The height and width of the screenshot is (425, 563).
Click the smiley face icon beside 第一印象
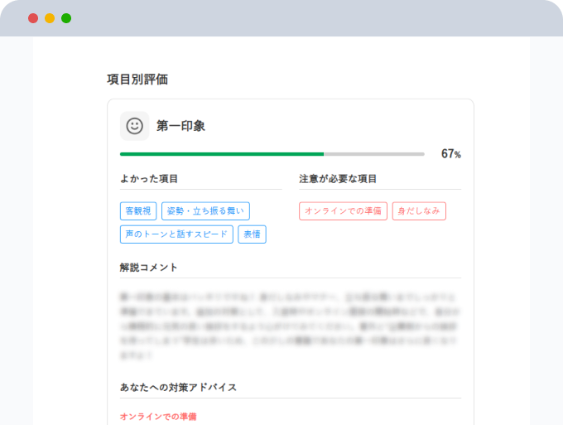[x=134, y=126]
